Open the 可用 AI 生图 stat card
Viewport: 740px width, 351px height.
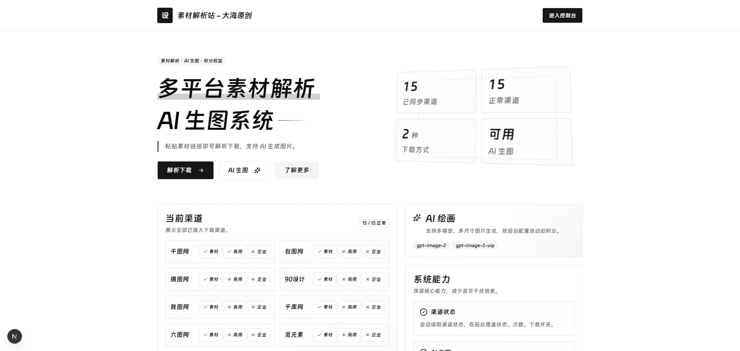pos(526,141)
